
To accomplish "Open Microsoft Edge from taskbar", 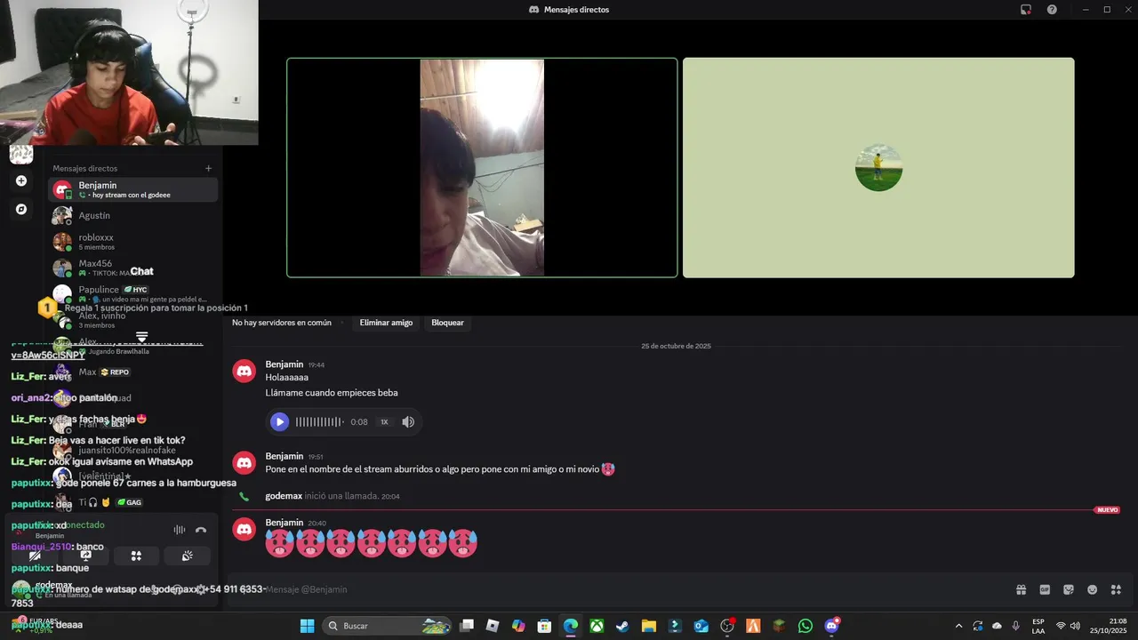I will point(571,626).
